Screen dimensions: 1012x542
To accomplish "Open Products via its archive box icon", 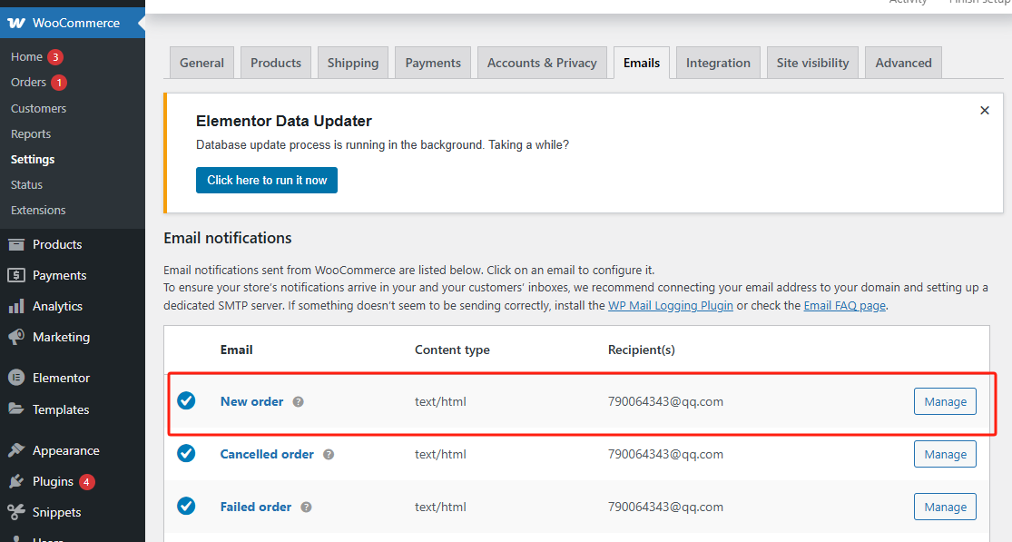I will pos(16,244).
